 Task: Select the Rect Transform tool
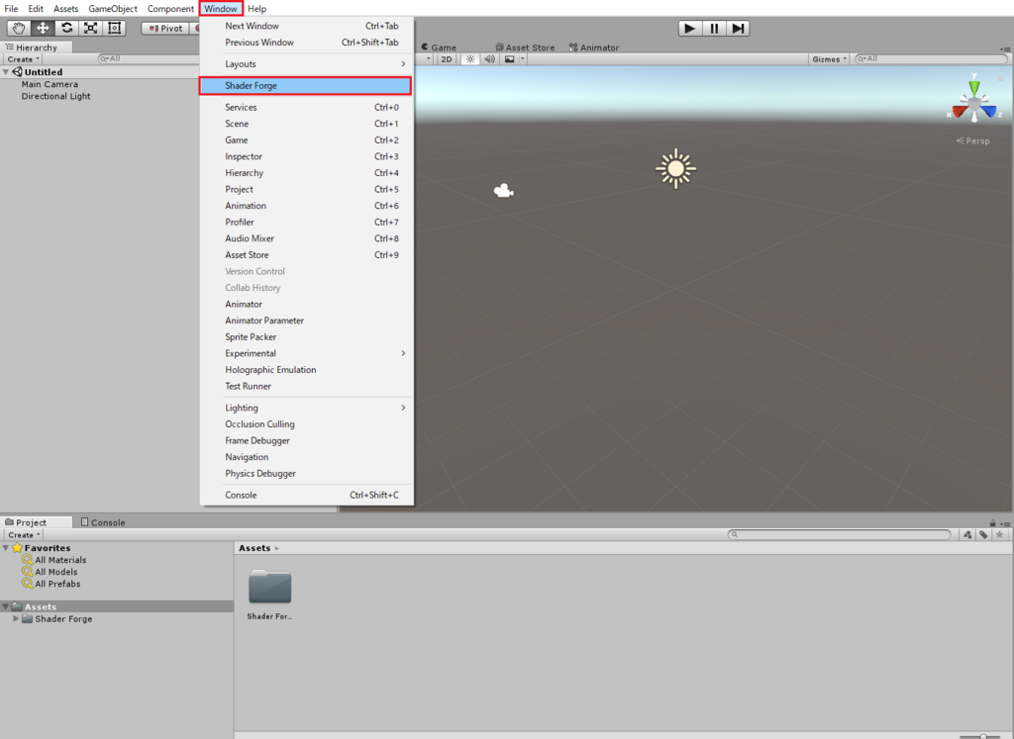click(x=115, y=28)
